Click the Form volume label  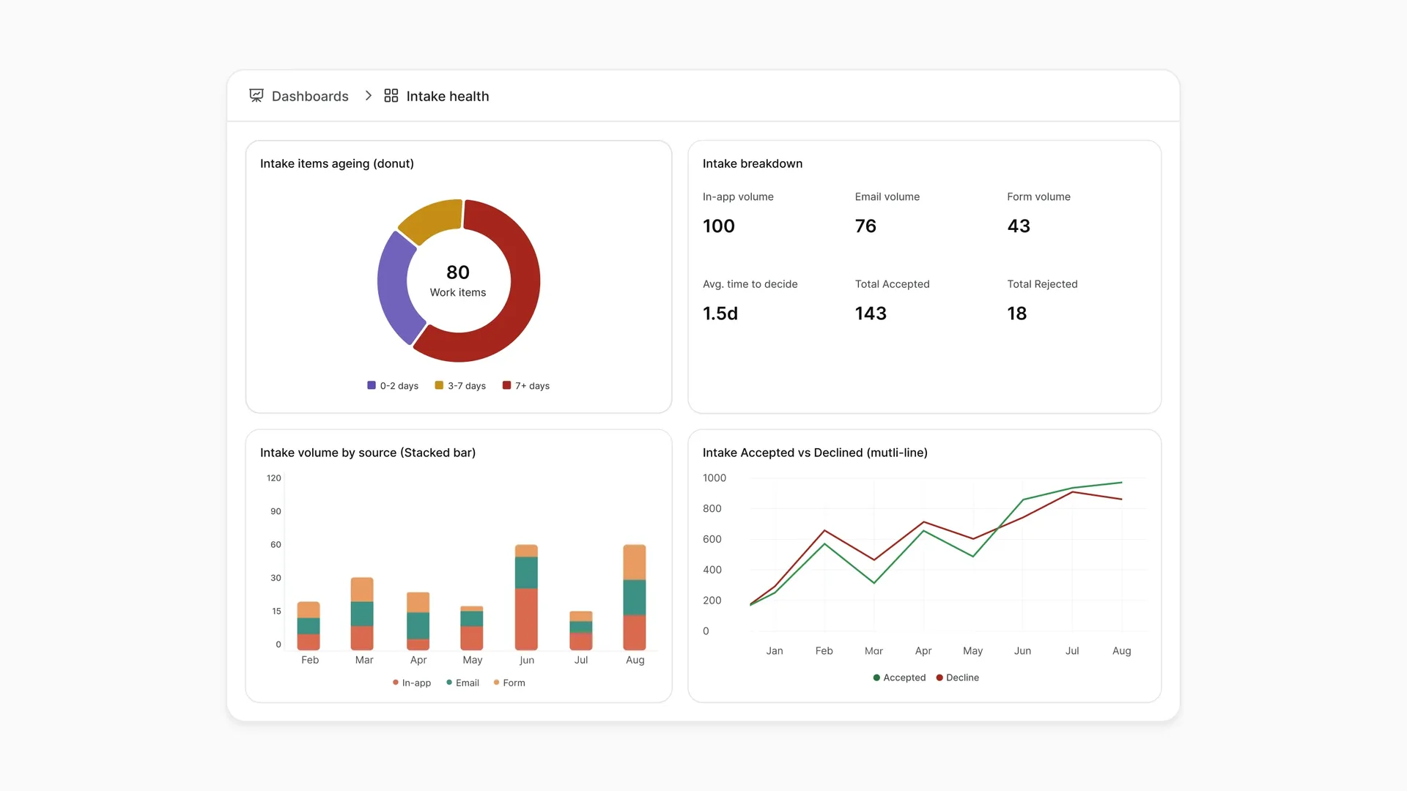[x=1038, y=196]
